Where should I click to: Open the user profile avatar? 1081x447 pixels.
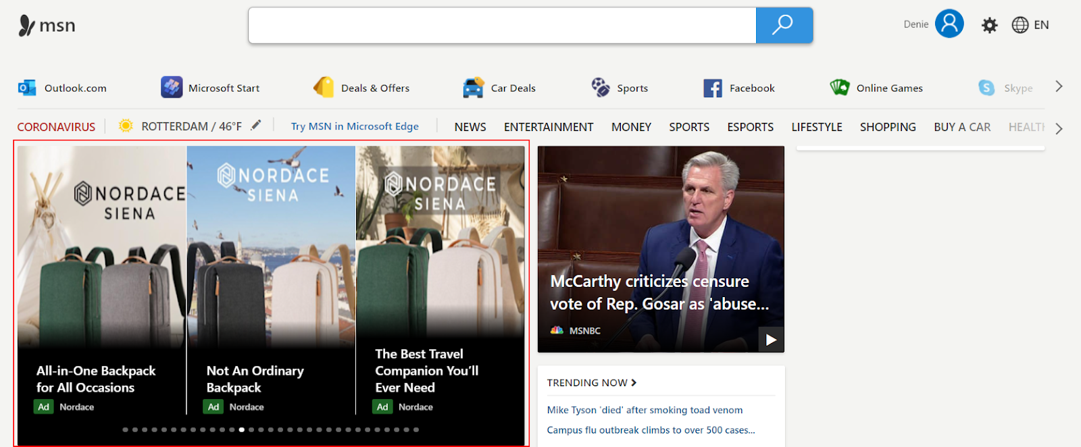pos(949,24)
